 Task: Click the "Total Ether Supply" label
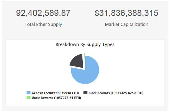[43, 25]
